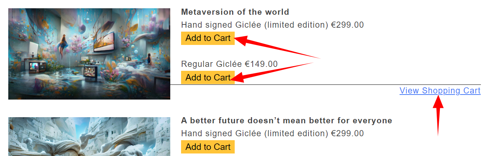Click the Metaversion of the world artwork image
The width and height of the screenshot is (491, 156).
pyautogui.click(x=89, y=54)
